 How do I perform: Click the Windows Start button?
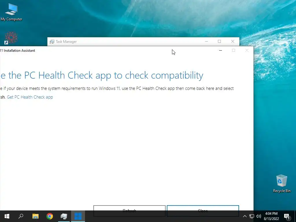coord(7,216)
